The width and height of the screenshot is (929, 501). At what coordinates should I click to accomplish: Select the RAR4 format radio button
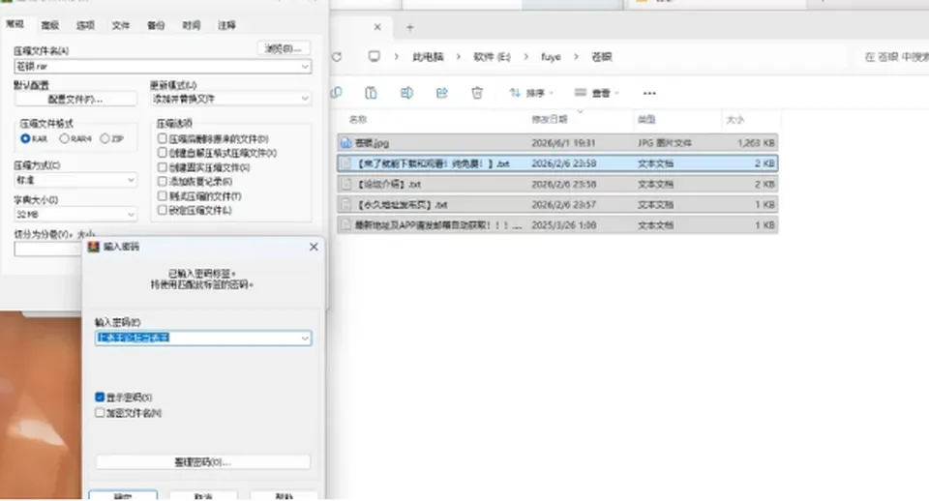64,138
